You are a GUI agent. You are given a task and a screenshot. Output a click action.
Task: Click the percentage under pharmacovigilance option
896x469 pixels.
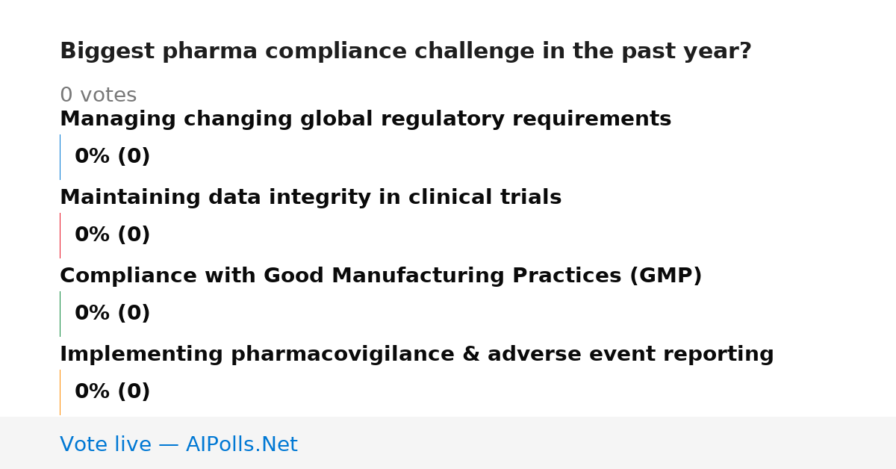coord(113,392)
